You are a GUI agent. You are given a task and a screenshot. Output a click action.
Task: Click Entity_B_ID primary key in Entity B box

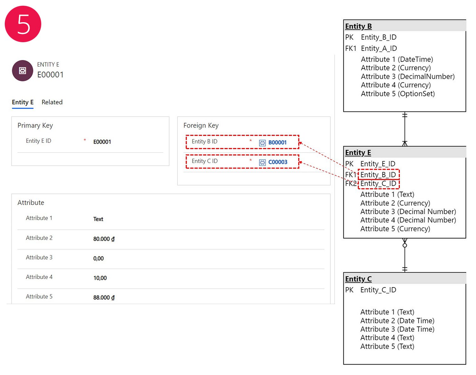click(379, 37)
